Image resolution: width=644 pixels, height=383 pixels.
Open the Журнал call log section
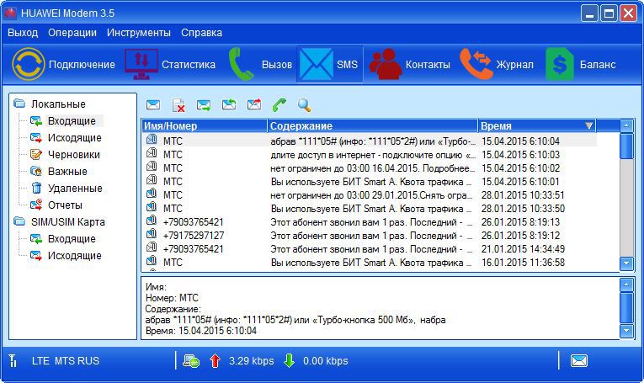[x=497, y=65]
